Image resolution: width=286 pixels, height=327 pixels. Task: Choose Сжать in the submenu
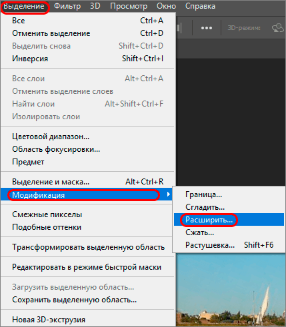229,232
